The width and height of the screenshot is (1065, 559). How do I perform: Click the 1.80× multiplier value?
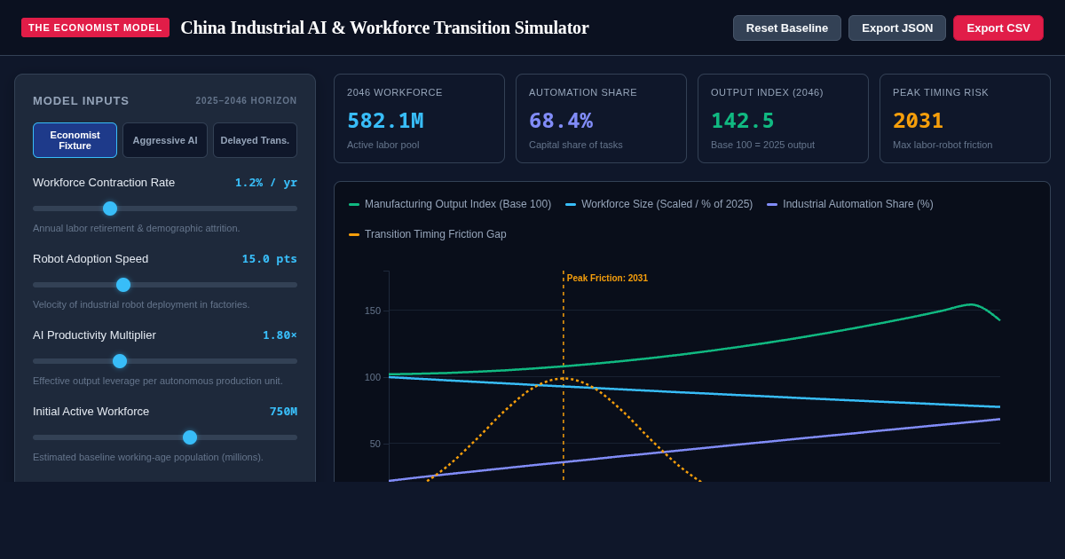point(280,335)
